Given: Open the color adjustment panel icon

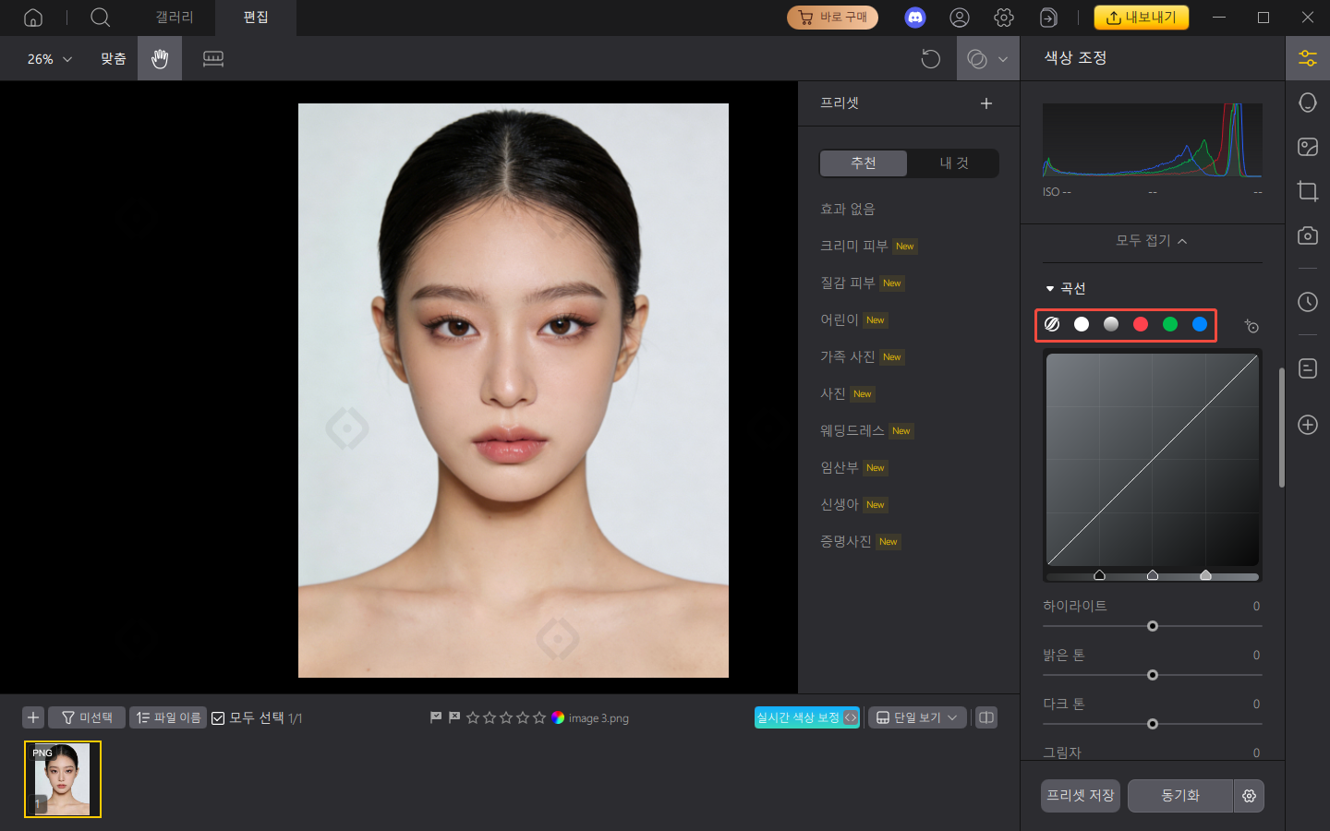Looking at the screenshot, I should pos(1308,57).
